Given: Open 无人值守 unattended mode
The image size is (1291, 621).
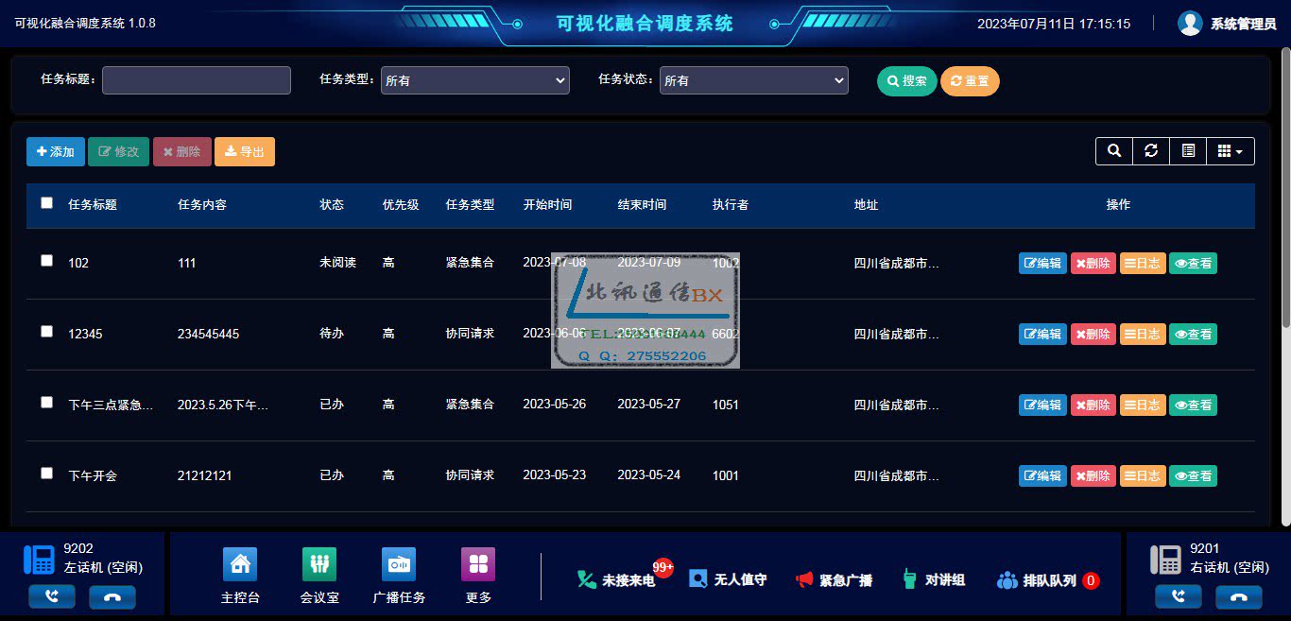Looking at the screenshot, I should click(x=728, y=579).
